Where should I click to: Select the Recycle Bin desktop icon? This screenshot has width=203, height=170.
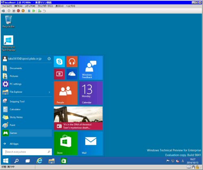pos(9,22)
